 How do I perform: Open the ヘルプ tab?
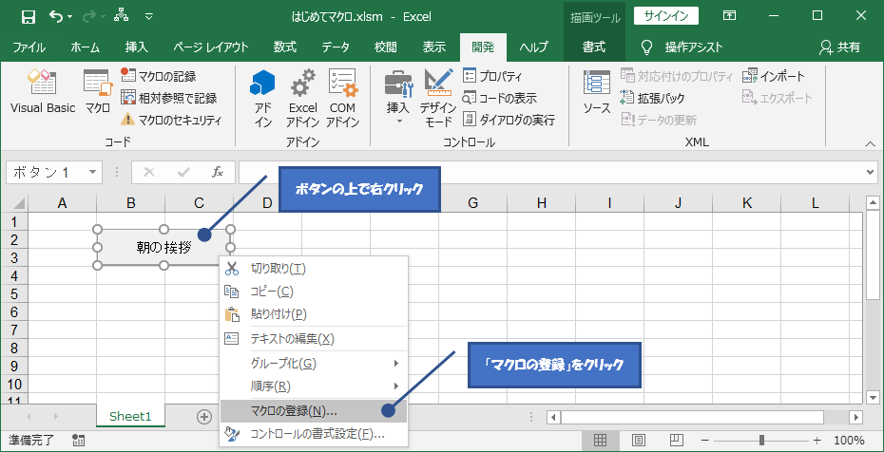(533, 47)
